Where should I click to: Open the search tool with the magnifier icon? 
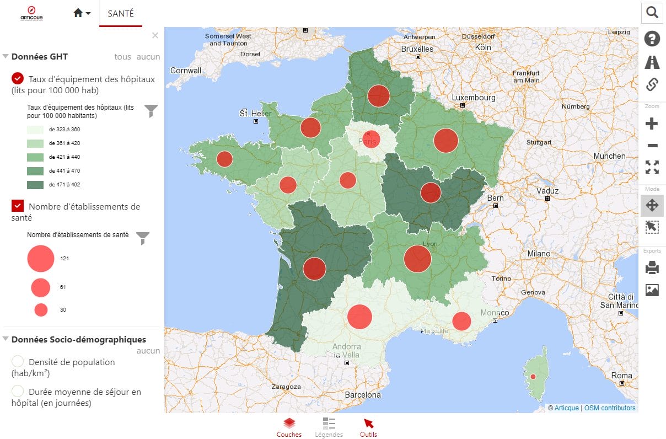tap(652, 12)
